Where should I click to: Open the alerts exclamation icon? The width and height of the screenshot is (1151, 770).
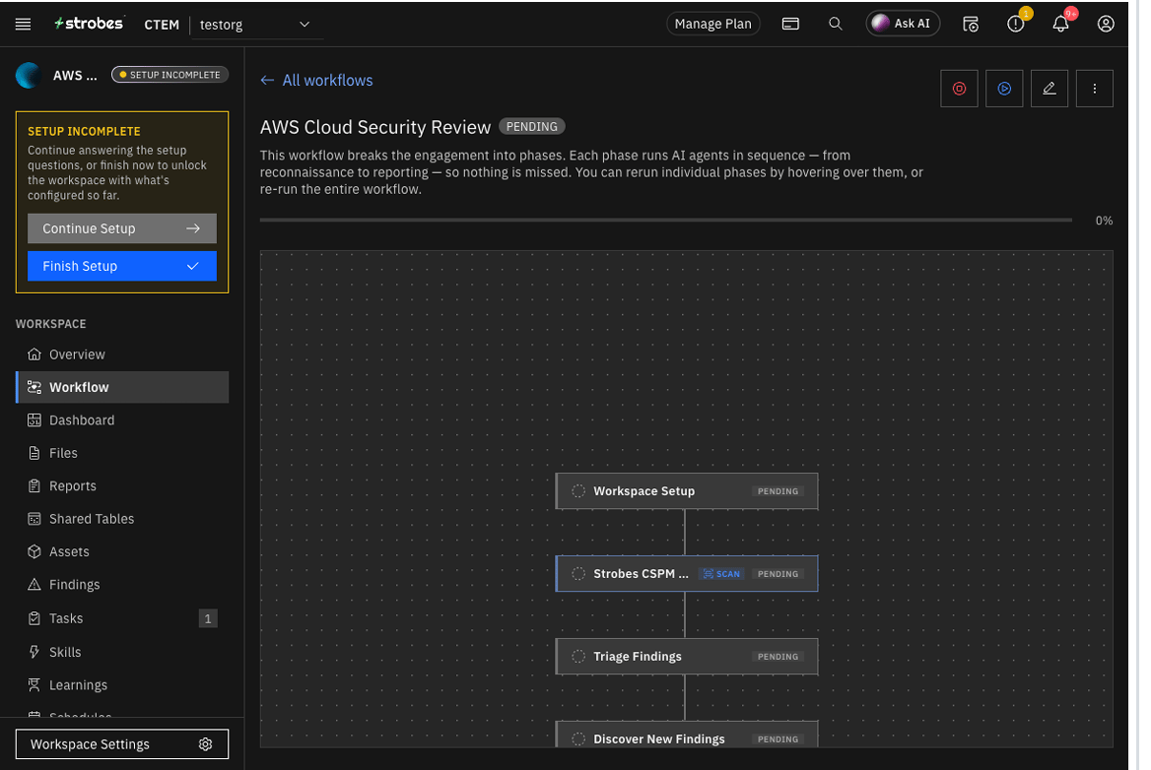pos(1016,25)
